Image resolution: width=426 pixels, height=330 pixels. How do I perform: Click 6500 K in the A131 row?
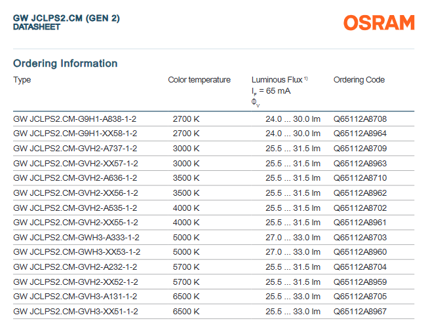point(186,297)
